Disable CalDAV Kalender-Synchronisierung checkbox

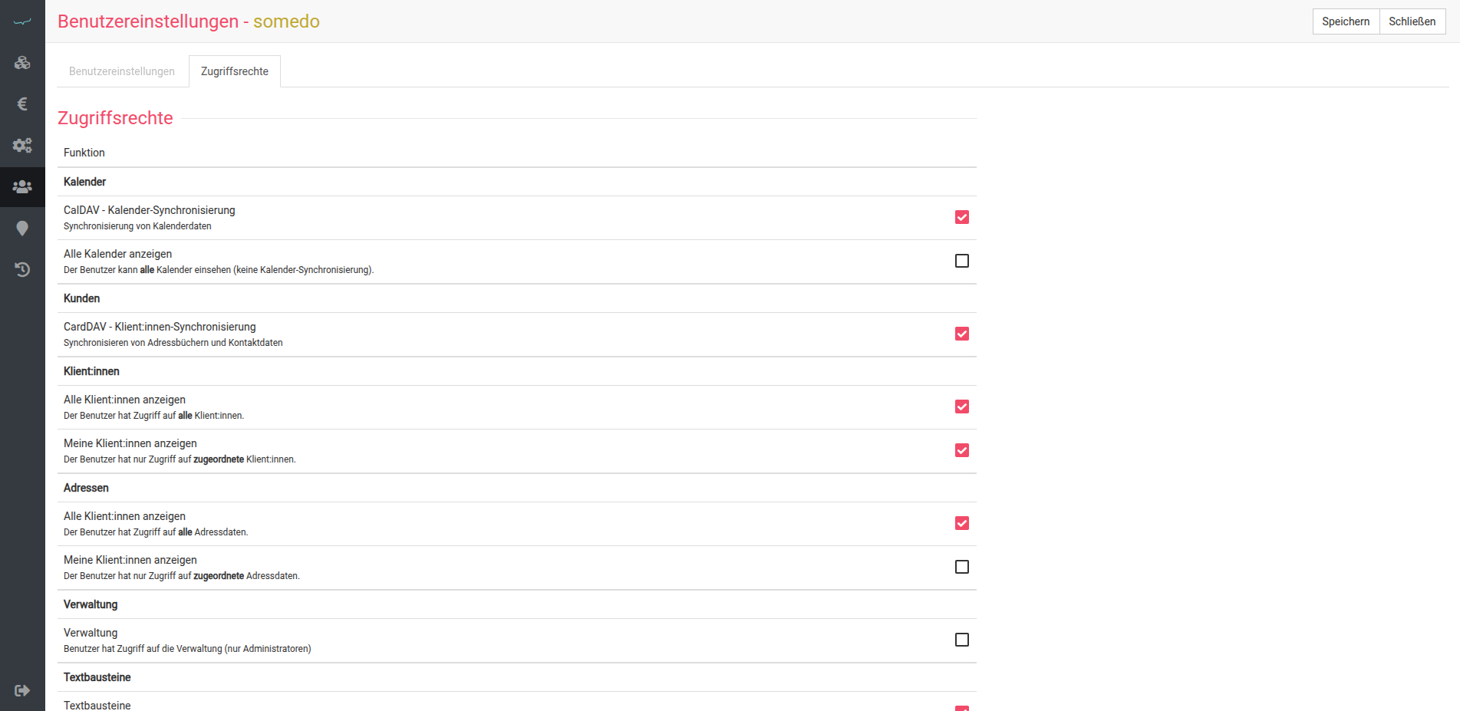[x=961, y=217]
